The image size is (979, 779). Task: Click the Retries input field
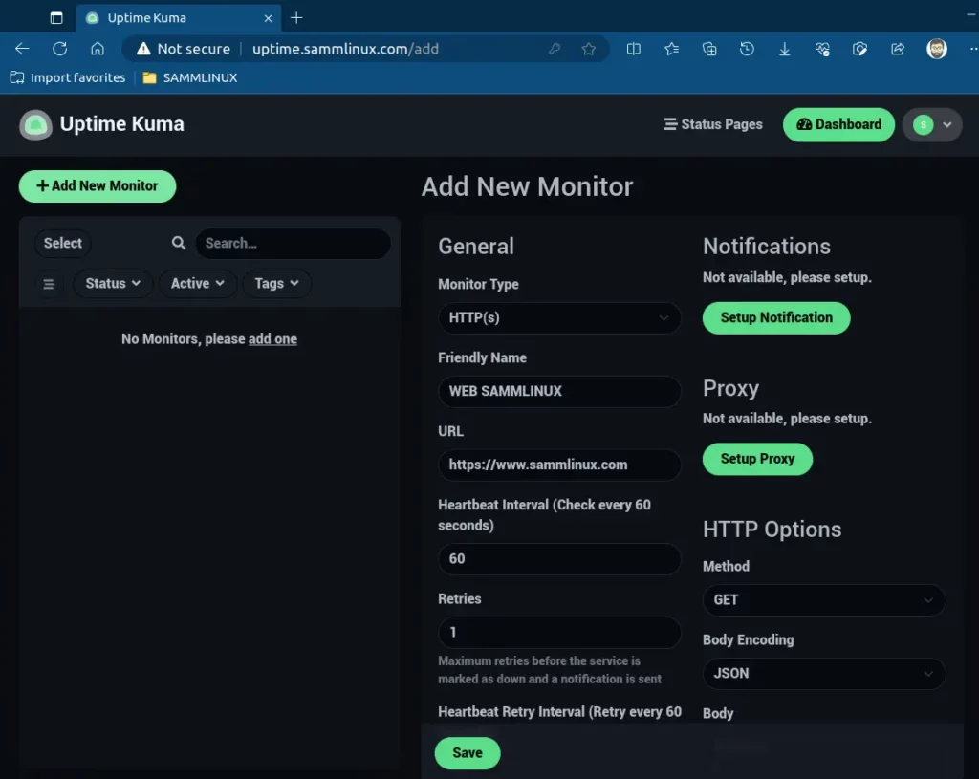pyautogui.click(x=559, y=633)
